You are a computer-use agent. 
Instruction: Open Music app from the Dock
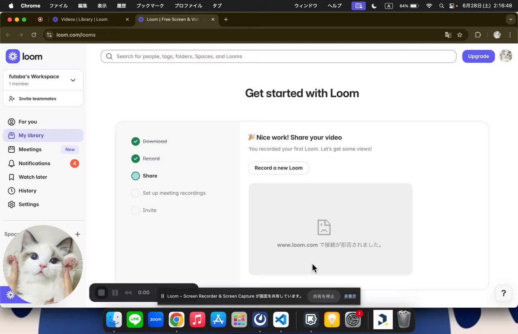coord(197,320)
